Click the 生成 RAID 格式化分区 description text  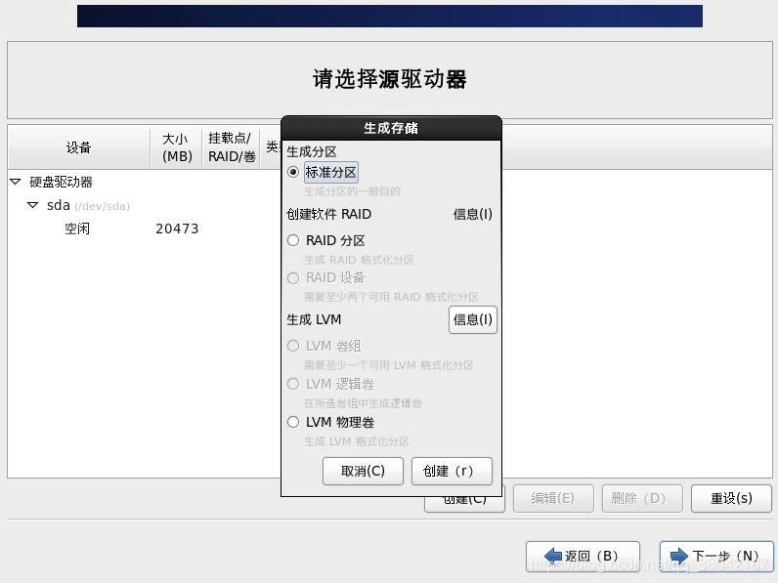tap(359, 260)
